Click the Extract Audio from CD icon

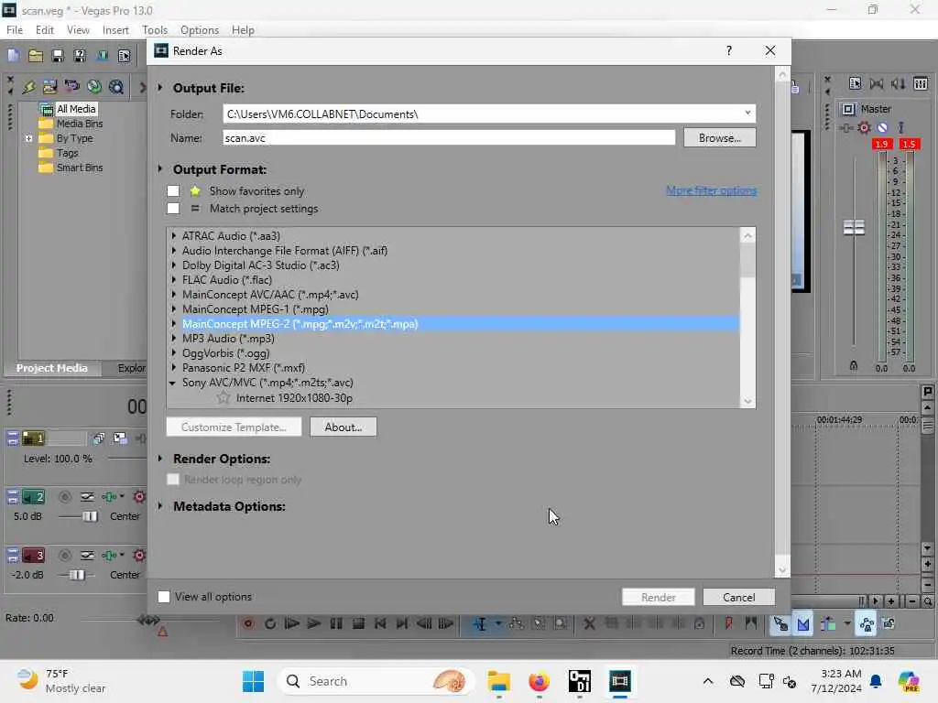click(94, 87)
